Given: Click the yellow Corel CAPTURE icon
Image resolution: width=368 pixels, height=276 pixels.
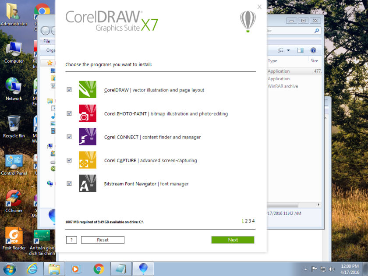Looking at the screenshot, I should click(87, 160).
